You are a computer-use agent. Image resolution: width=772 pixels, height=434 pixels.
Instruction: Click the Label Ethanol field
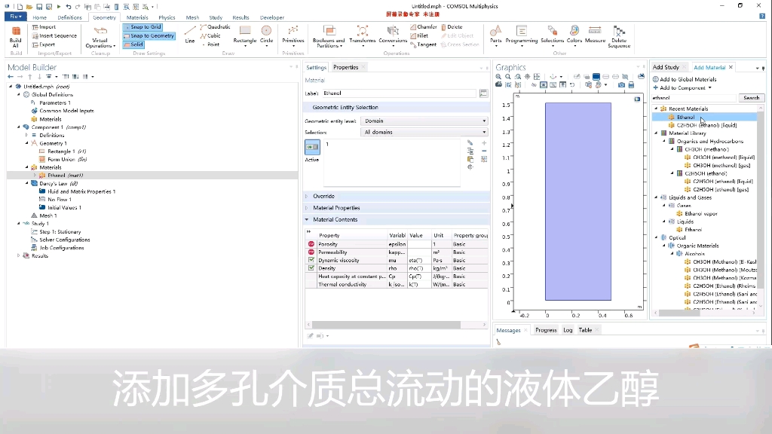[x=400, y=93]
